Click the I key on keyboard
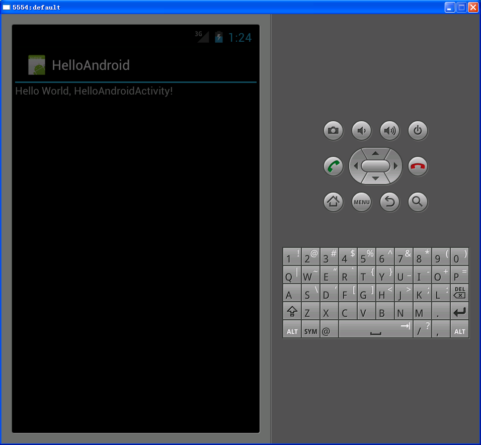 pyautogui.click(x=422, y=275)
